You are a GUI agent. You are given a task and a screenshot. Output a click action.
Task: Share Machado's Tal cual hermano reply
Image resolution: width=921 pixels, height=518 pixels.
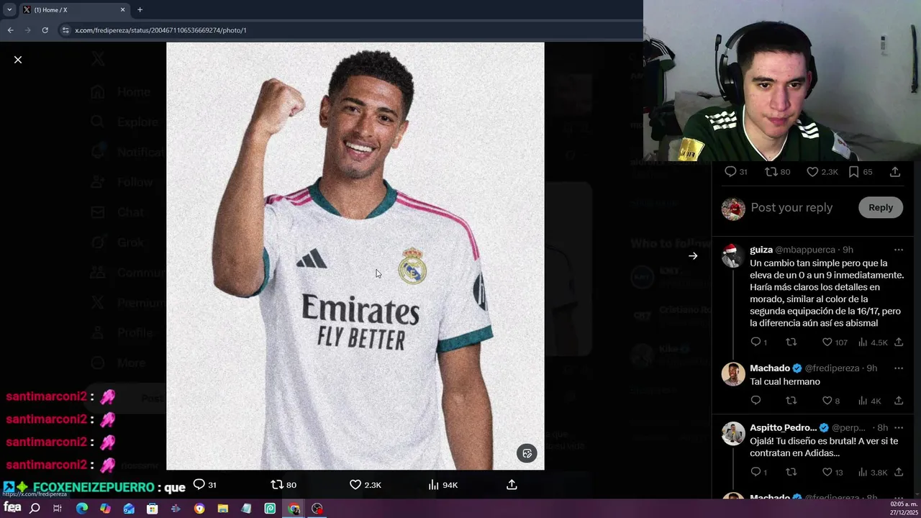[899, 401]
